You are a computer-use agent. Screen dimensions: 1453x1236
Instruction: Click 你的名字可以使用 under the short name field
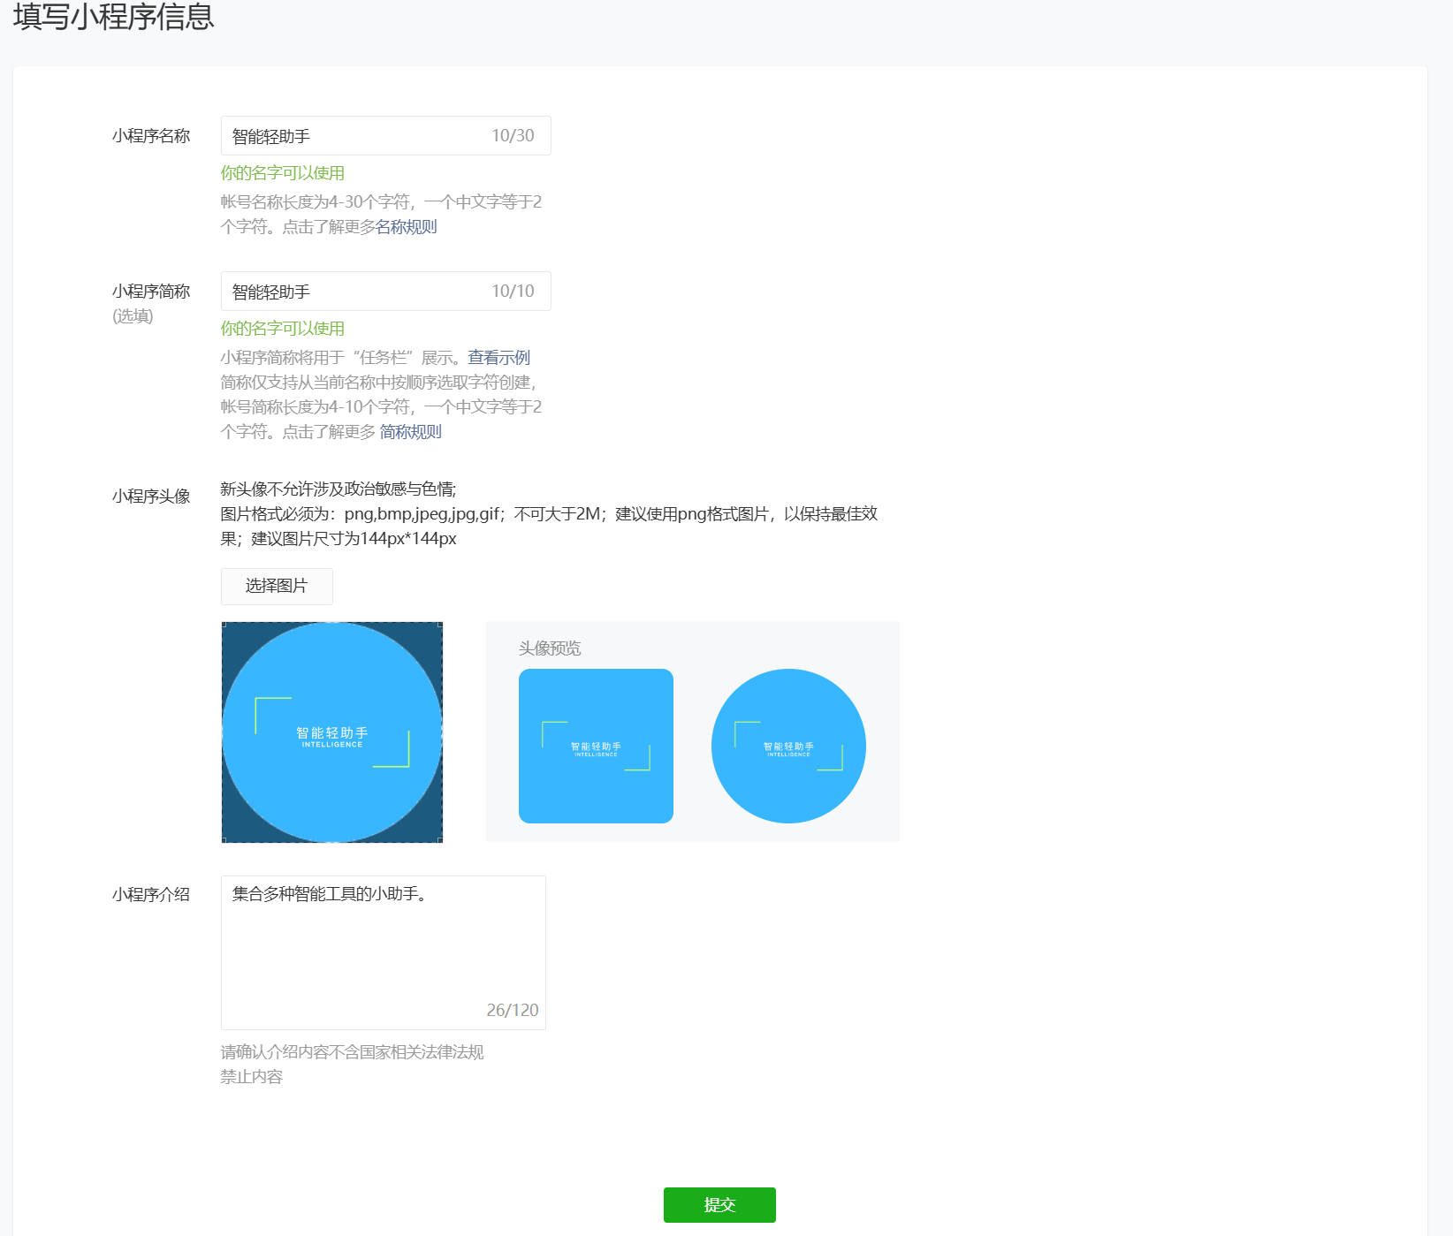283,329
